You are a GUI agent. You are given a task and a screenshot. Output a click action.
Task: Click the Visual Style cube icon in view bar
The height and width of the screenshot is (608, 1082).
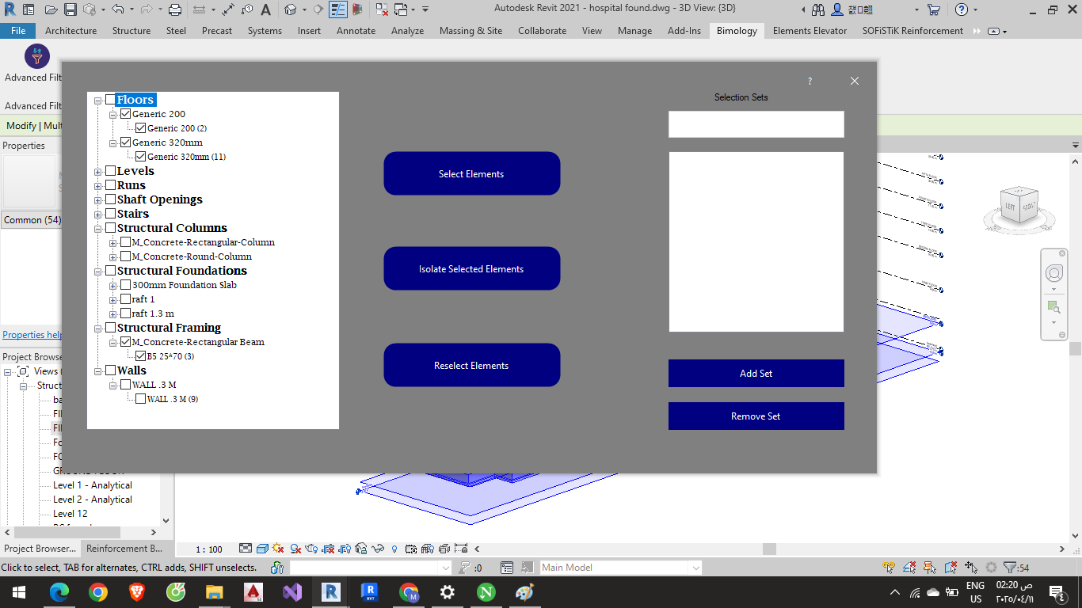pyautogui.click(x=261, y=548)
